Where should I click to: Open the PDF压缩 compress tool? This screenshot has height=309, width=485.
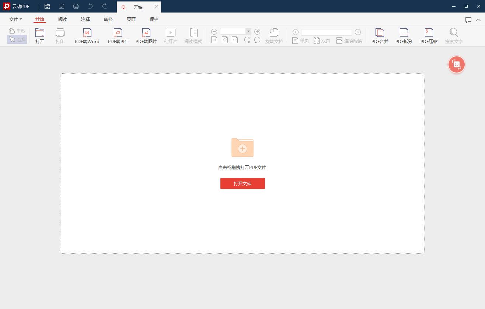429,36
